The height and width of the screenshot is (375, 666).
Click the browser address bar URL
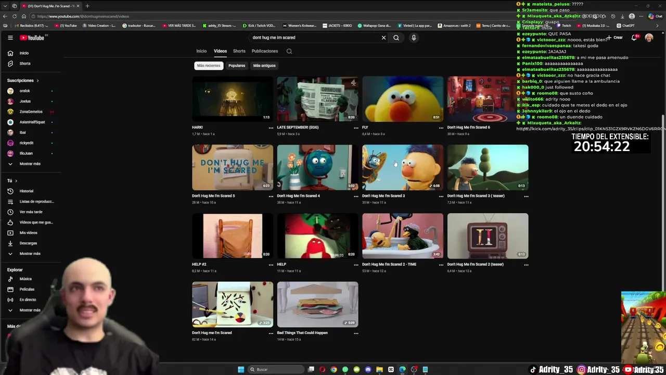click(83, 16)
